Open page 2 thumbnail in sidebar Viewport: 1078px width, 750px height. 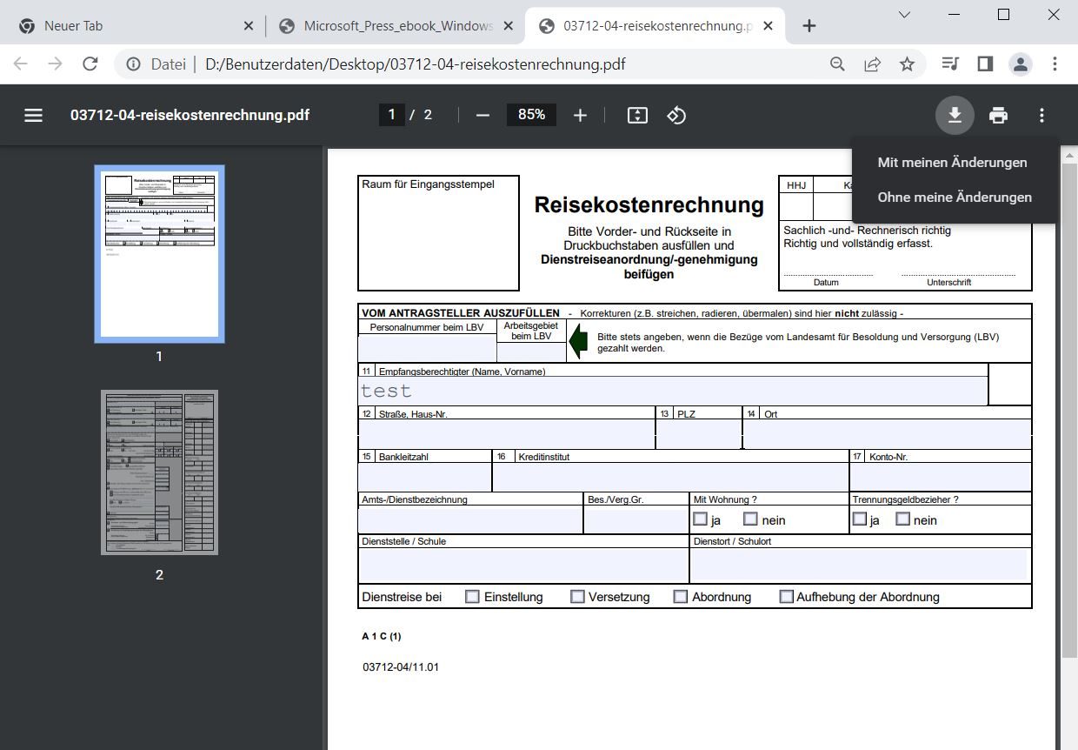coord(159,472)
